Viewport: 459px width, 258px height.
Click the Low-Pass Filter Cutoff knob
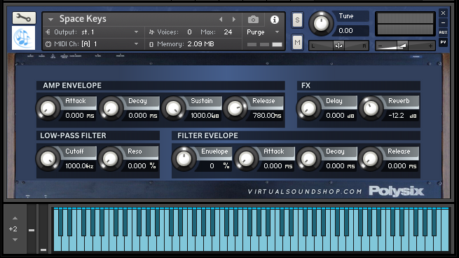(48, 159)
